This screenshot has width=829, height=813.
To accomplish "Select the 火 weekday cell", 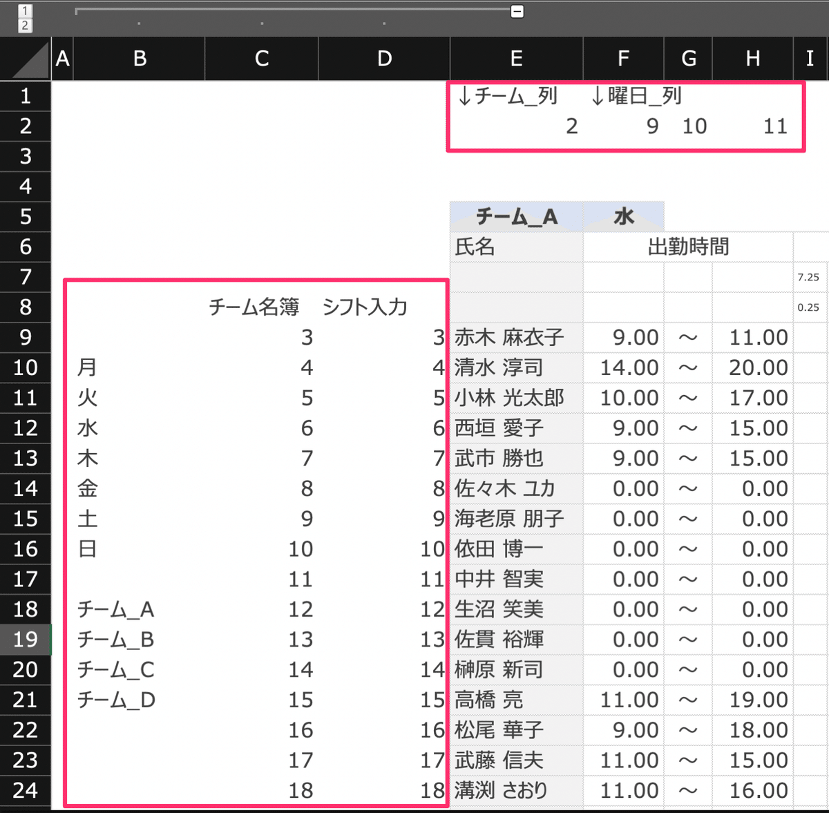I will point(139,398).
